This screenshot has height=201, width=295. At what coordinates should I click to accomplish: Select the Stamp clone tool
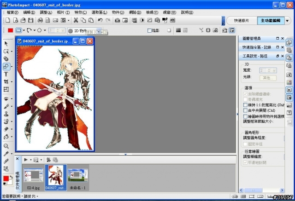coord(6,114)
